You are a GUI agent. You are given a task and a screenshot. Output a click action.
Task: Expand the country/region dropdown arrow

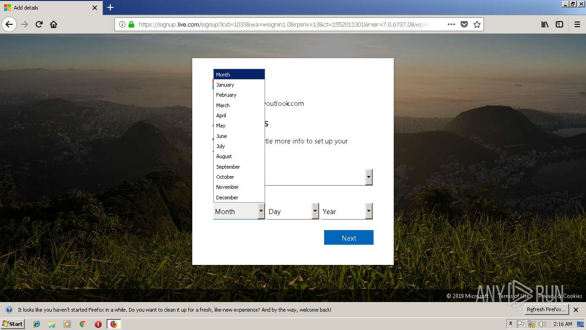(369, 177)
